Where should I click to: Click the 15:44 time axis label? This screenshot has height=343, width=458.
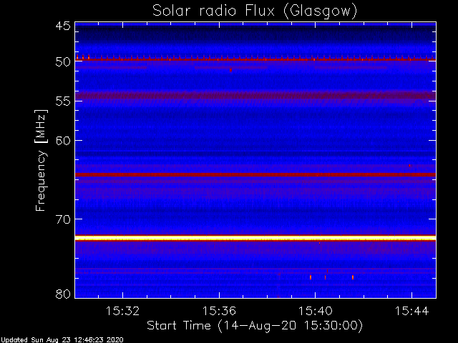pyautogui.click(x=412, y=311)
